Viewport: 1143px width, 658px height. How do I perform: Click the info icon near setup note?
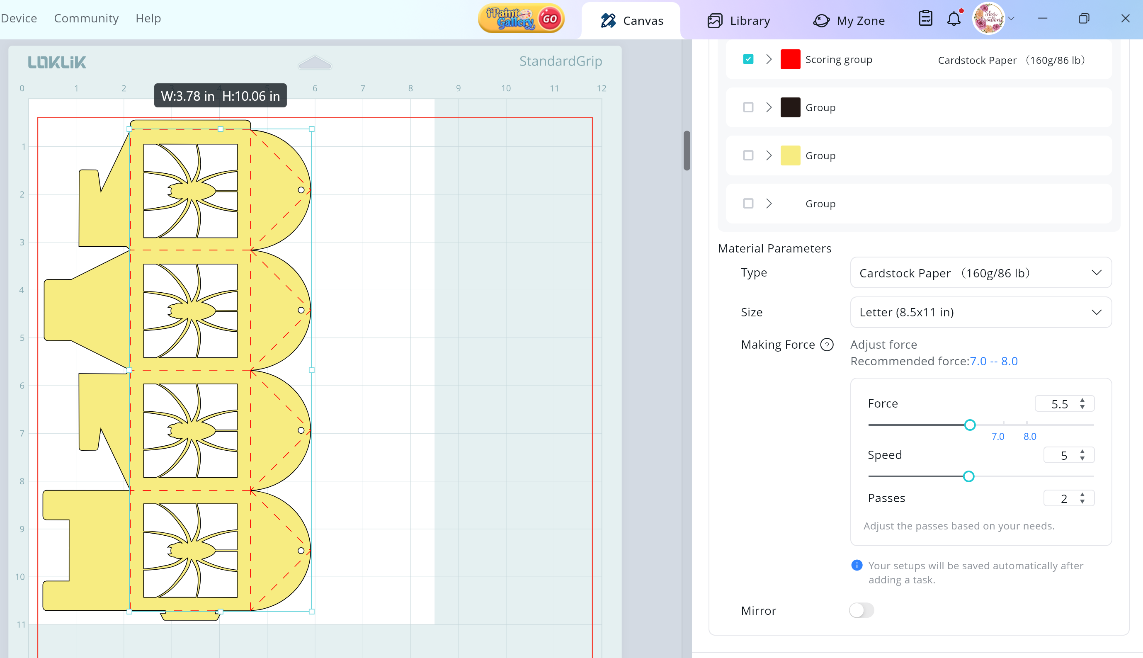point(856,566)
